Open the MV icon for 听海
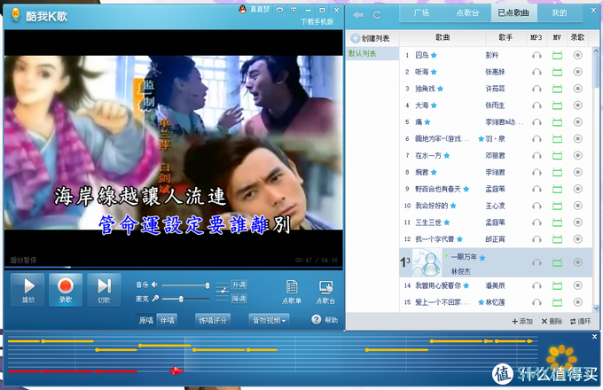Image resolution: width=603 pixels, height=390 pixels. click(x=557, y=72)
